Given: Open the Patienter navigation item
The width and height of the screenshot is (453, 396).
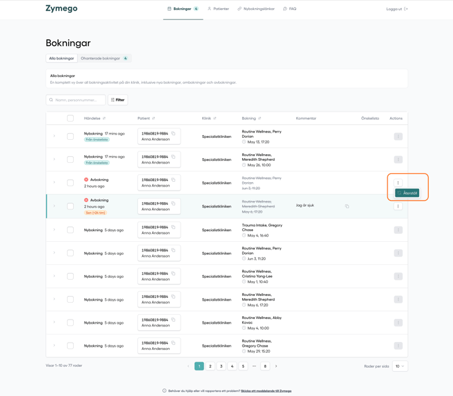Looking at the screenshot, I should (218, 9).
